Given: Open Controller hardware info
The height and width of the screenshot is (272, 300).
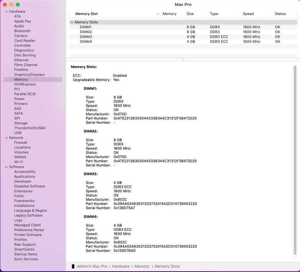Looking at the screenshot, I should coord(23,45).
